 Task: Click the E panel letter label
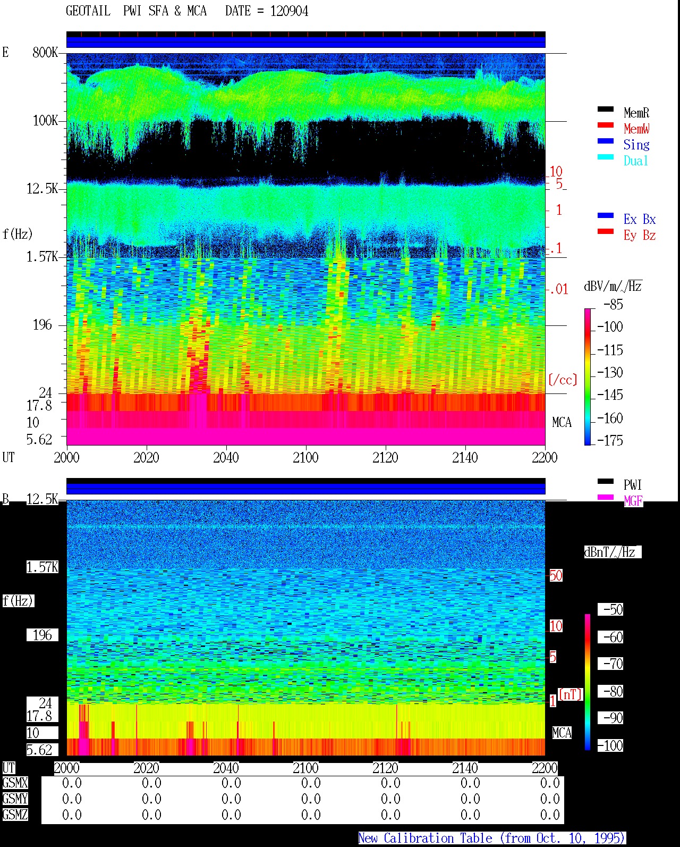coord(5,52)
